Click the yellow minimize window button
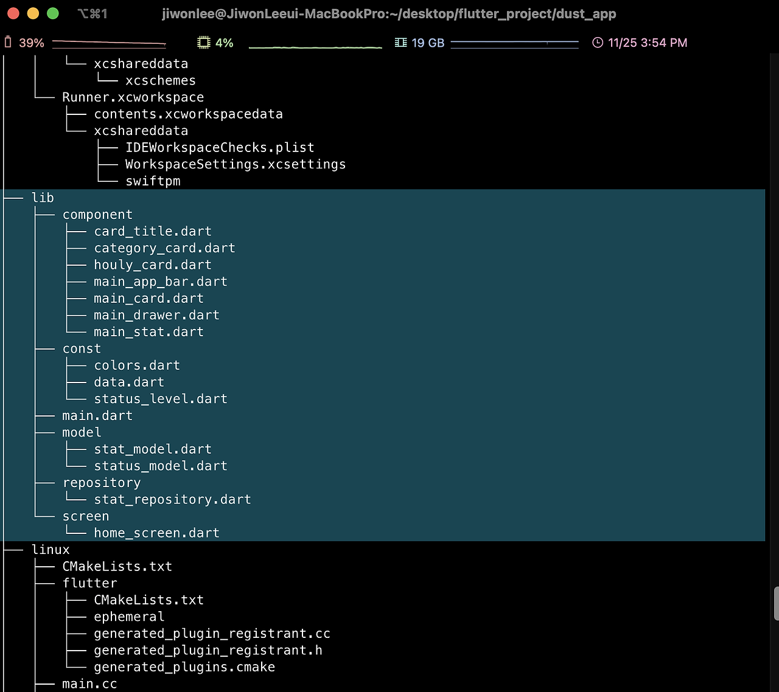Image resolution: width=779 pixels, height=692 pixels. (33, 13)
